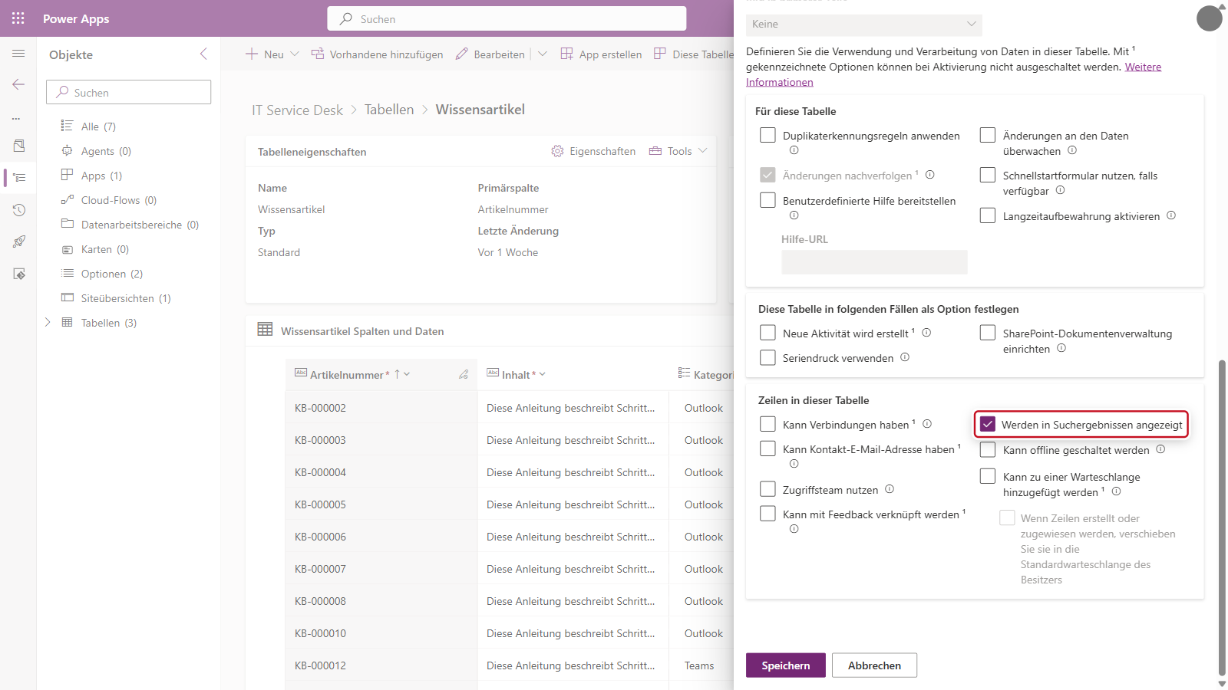Click info icon beside Zugriffsteam nutzen
This screenshot has width=1228, height=690.
(890, 489)
